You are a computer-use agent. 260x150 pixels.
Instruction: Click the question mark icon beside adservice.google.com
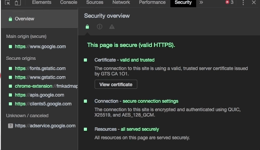click(x=10, y=126)
